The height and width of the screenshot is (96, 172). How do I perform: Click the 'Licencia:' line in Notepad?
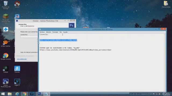[44, 34]
